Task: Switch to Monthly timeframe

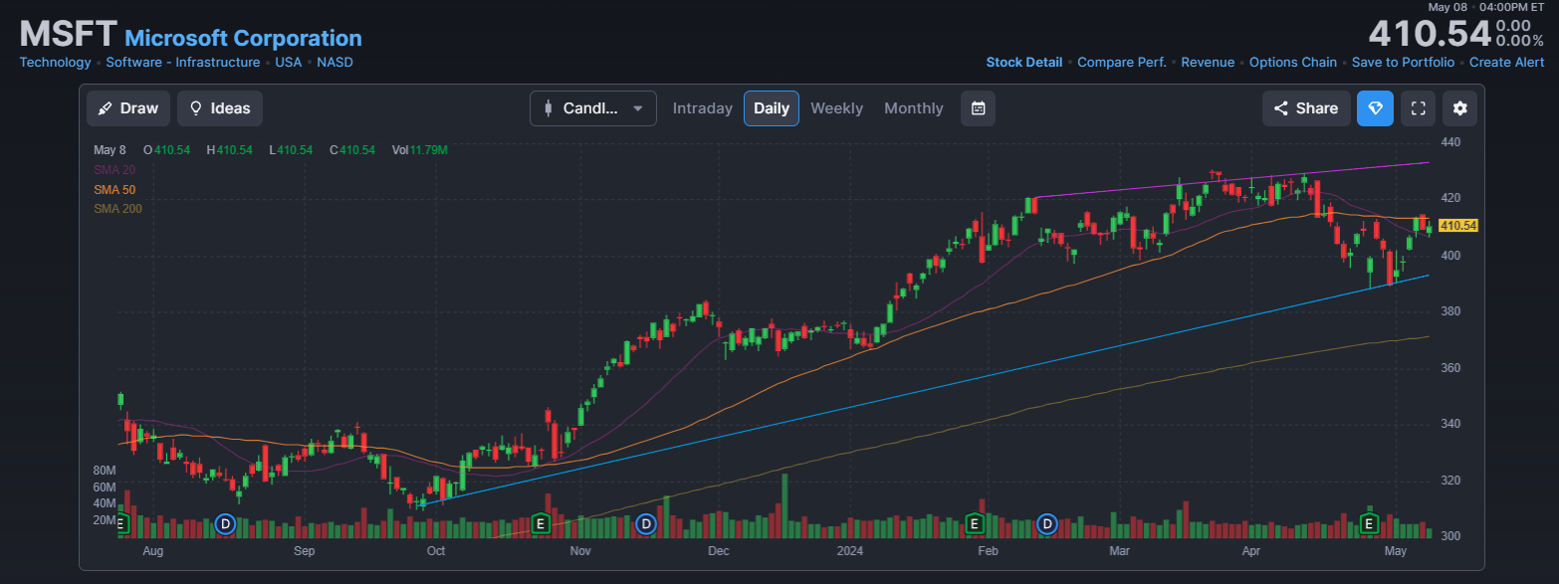Action: tap(914, 108)
